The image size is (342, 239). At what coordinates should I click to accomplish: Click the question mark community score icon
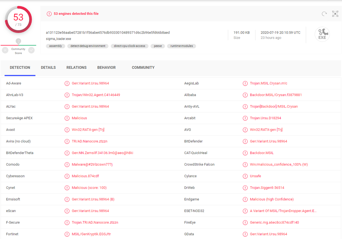click(x=18, y=41)
